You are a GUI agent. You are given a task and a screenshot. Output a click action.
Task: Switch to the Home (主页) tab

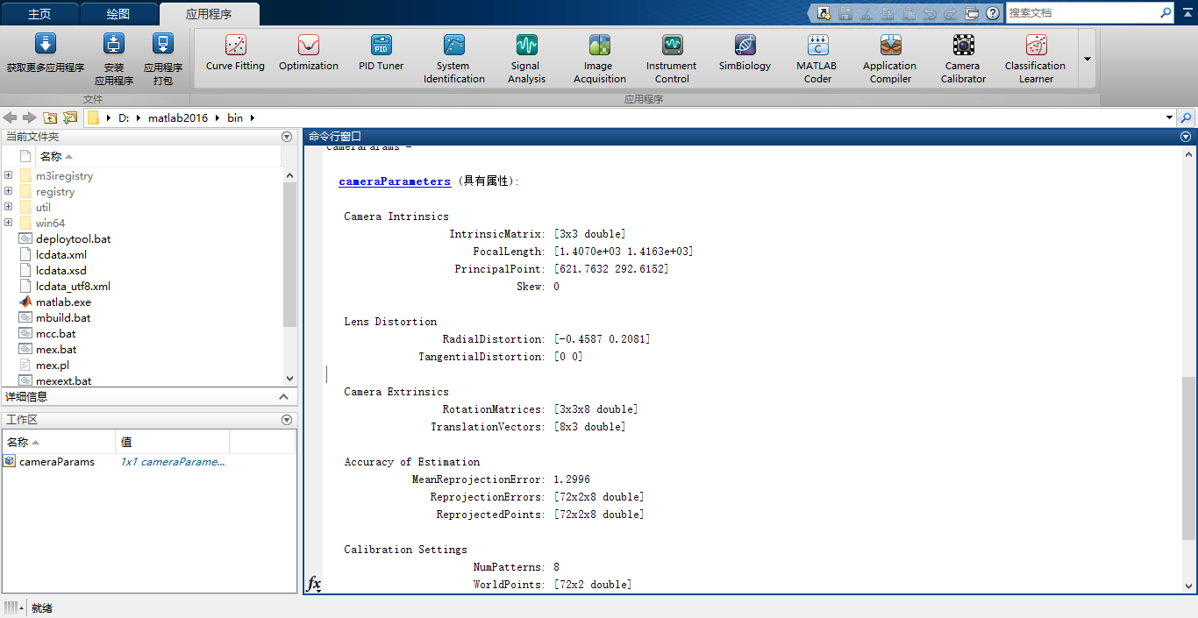pyautogui.click(x=39, y=14)
